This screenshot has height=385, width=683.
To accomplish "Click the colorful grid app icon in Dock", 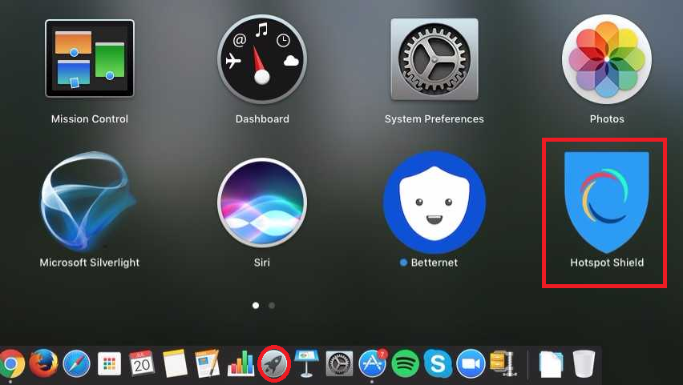I will [x=109, y=363].
